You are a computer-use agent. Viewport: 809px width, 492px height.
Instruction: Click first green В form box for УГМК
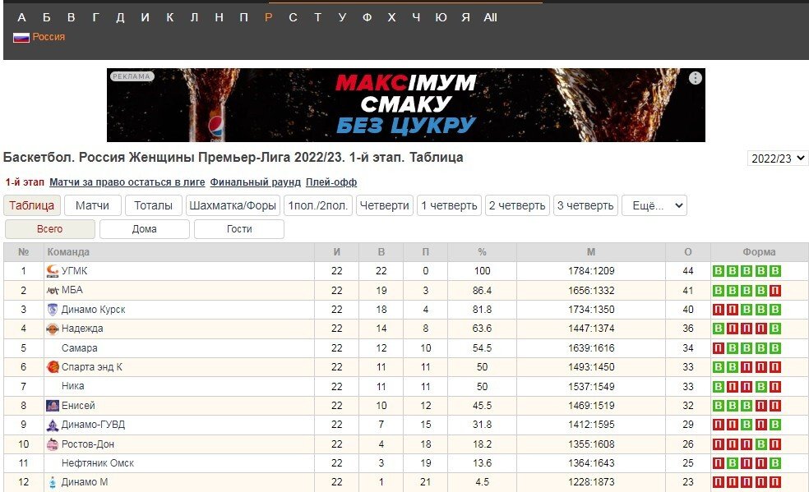(719, 271)
